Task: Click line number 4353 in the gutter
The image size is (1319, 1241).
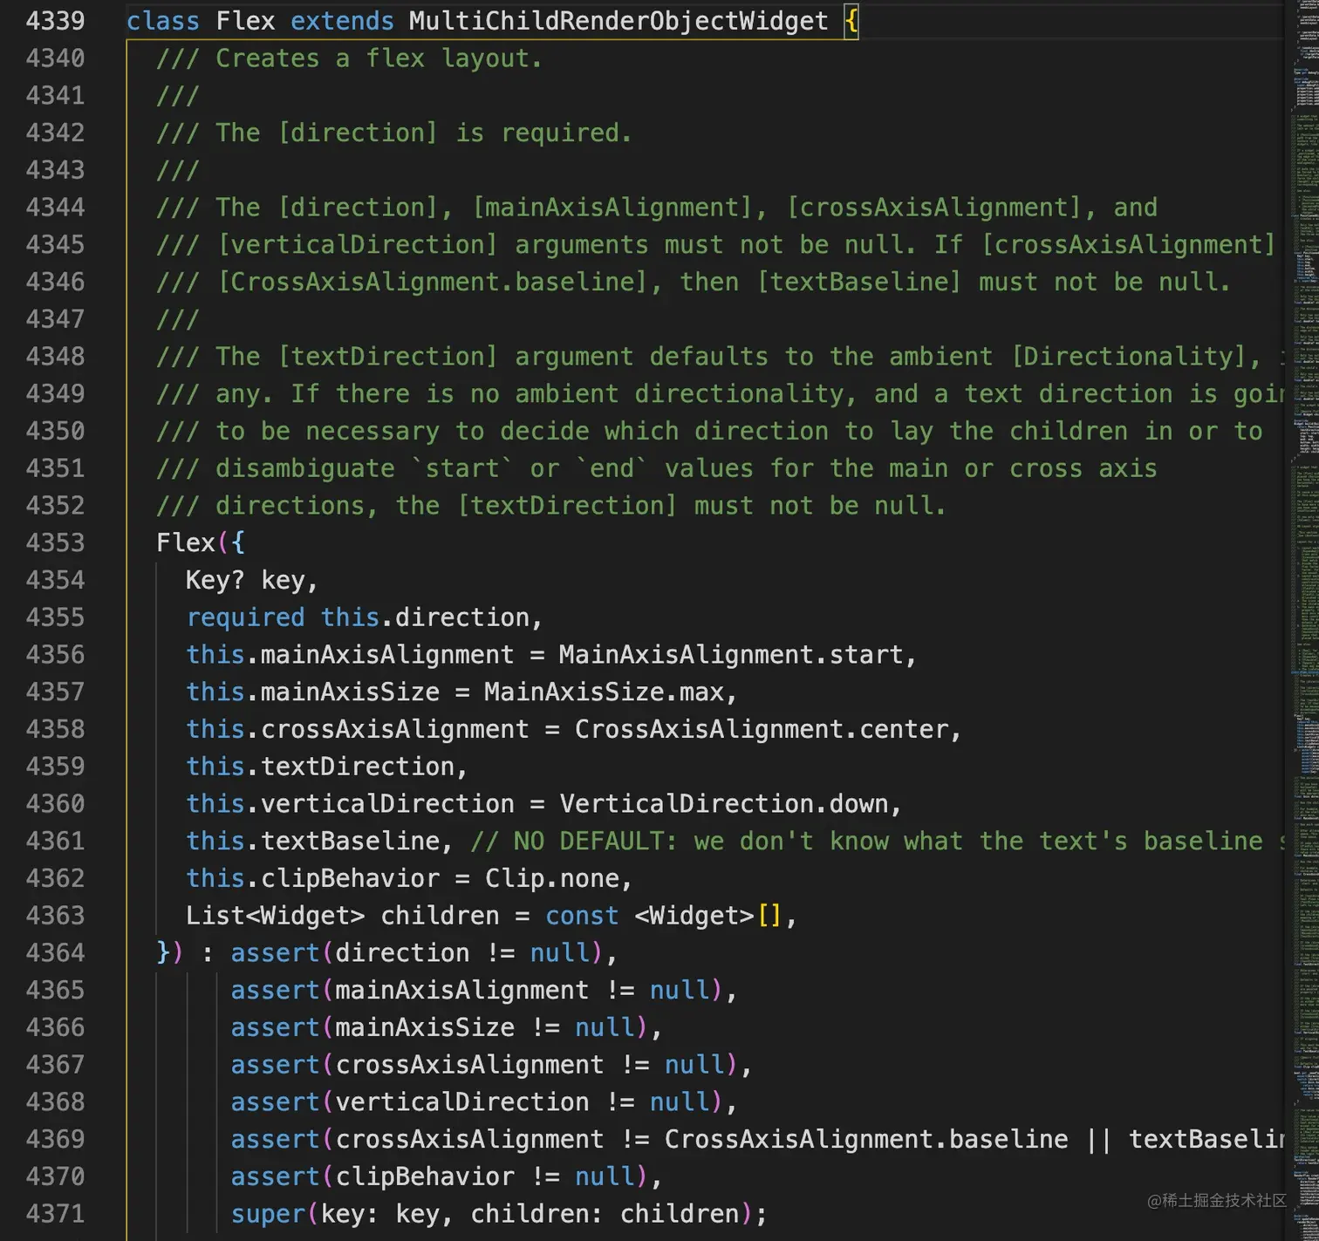Action: point(56,542)
